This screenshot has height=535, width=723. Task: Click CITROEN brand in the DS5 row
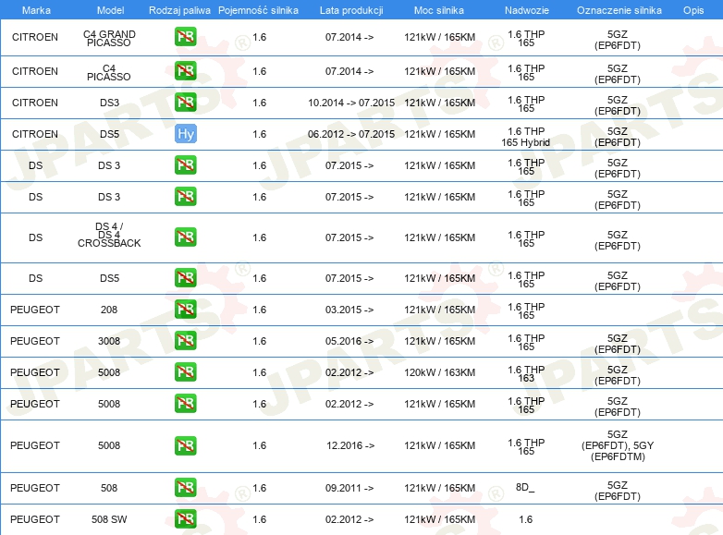pos(35,134)
